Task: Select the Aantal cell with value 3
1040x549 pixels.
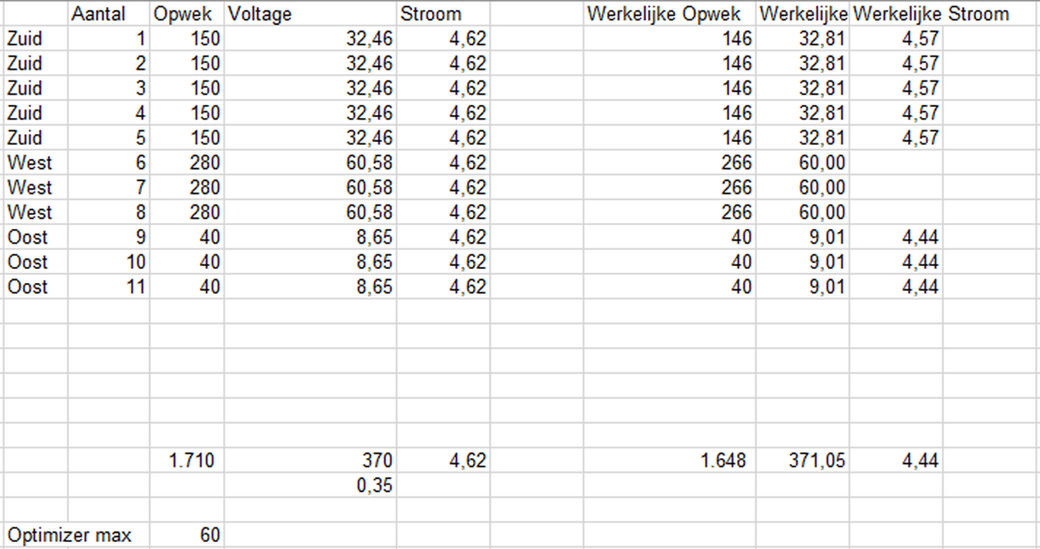Action: coord(109,88)
